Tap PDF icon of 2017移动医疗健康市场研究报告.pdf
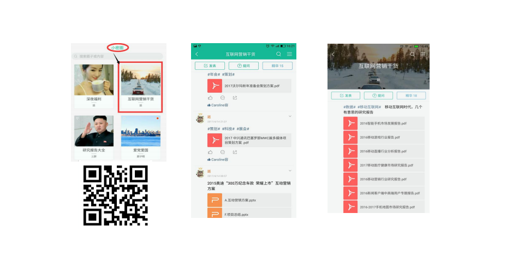This screenshot has width=524, height=278. point(350,165)
